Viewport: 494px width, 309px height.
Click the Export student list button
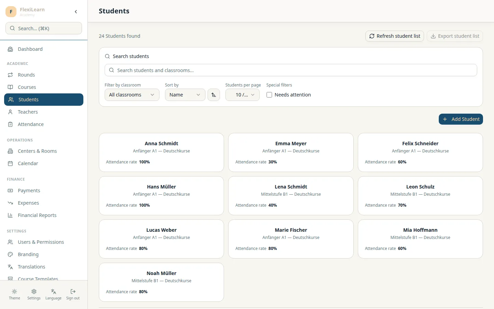coord(455,36)
